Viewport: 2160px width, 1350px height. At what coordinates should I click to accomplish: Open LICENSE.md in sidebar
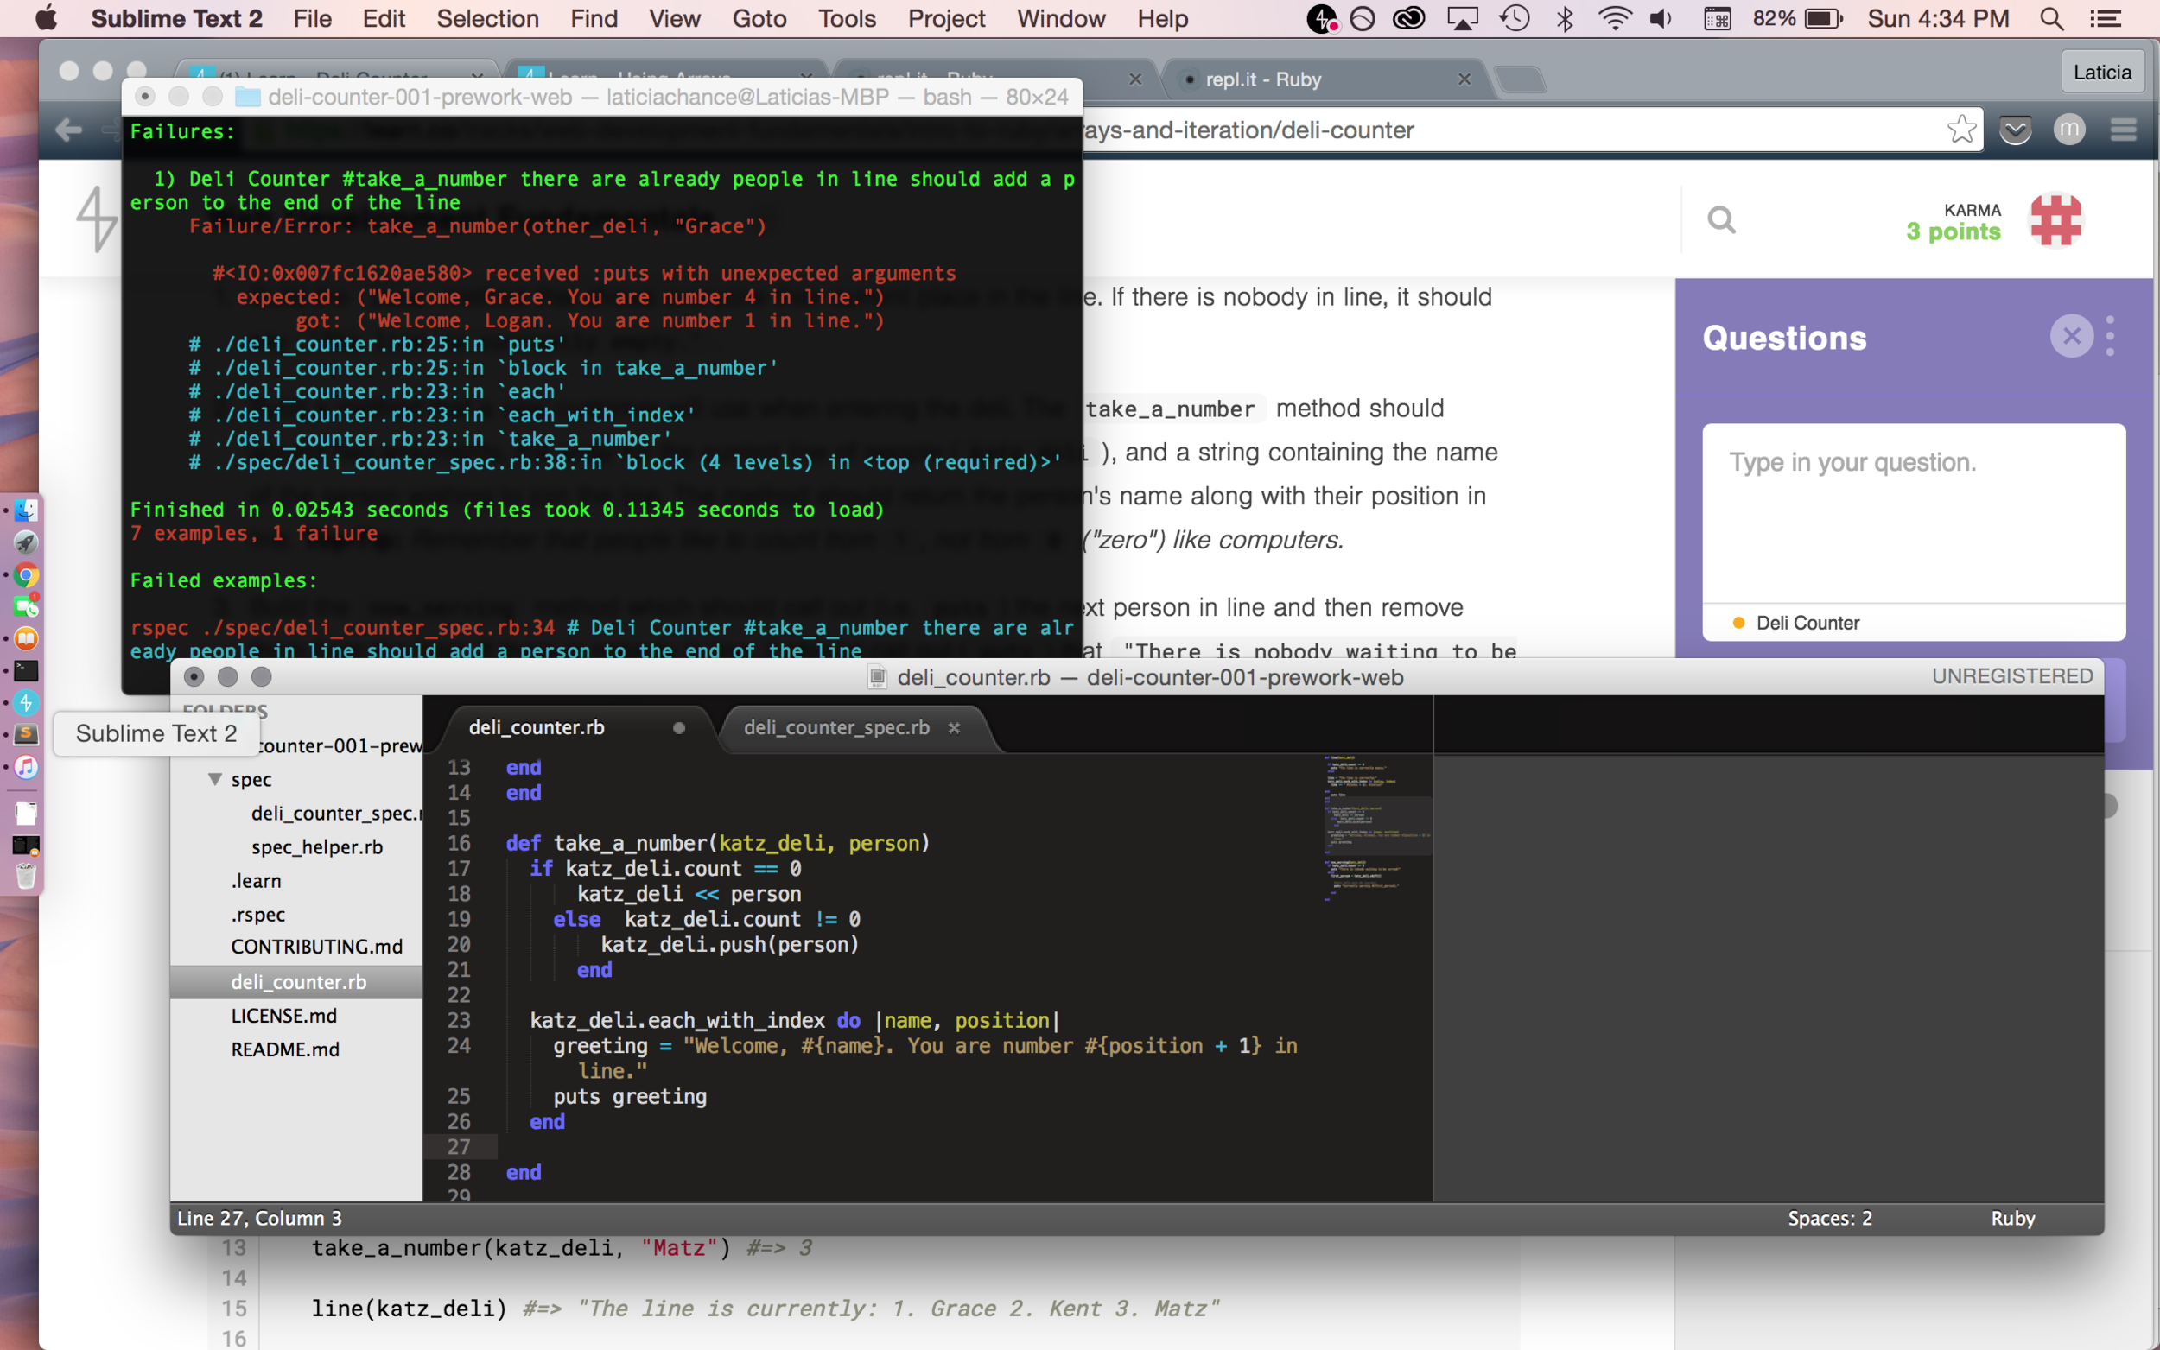284,1016
